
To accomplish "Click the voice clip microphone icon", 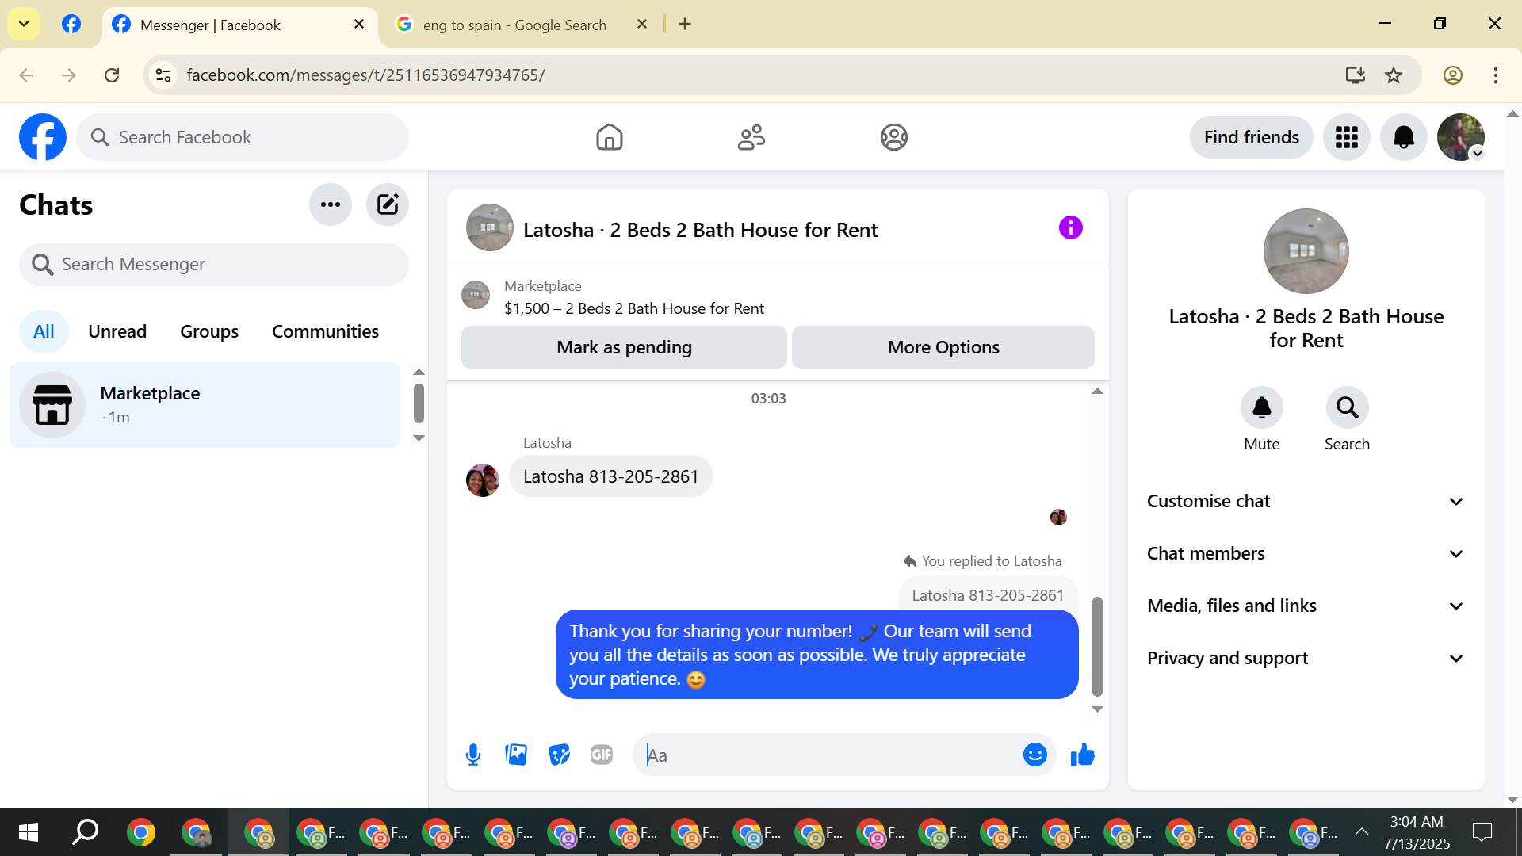I will 473,755.
